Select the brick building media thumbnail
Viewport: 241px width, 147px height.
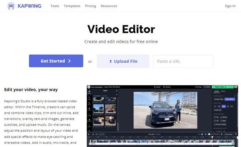pos(110,108)
